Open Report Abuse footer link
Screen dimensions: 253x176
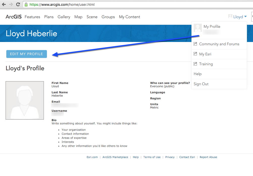coord(208,157)
